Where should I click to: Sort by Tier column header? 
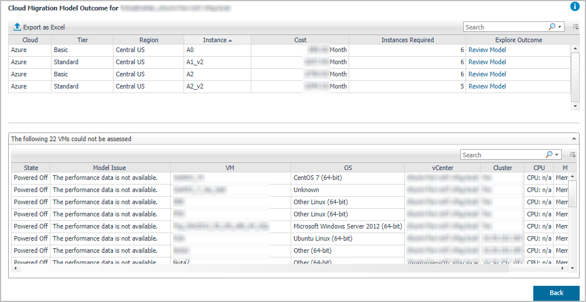tap(82, 40)
